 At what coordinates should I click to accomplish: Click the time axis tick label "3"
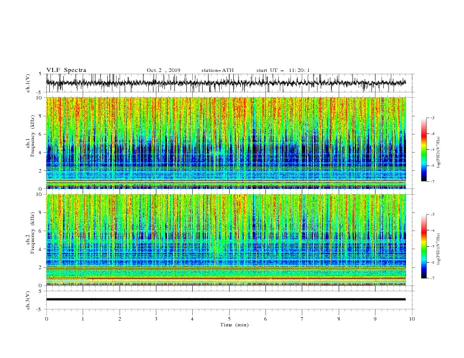coord(156,319)
